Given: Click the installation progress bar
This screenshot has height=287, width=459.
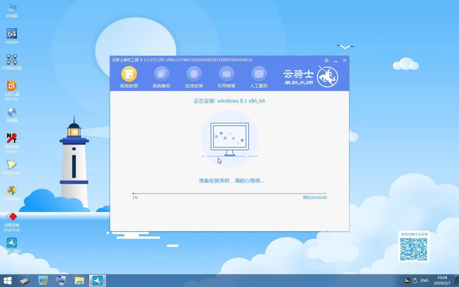Looking at the screenshot, I should point(229,193).
